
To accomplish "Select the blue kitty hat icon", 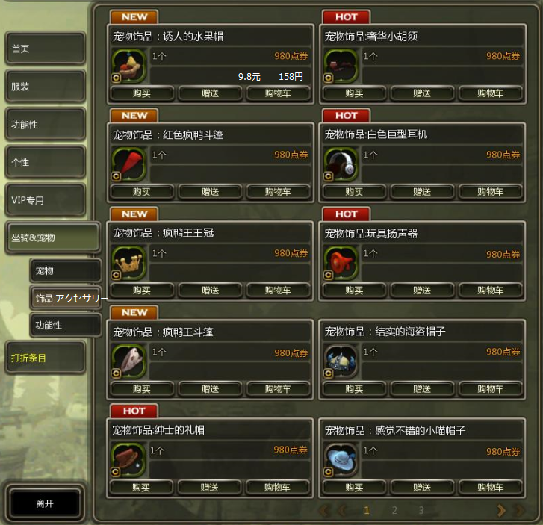I will [x=341, y=460].
